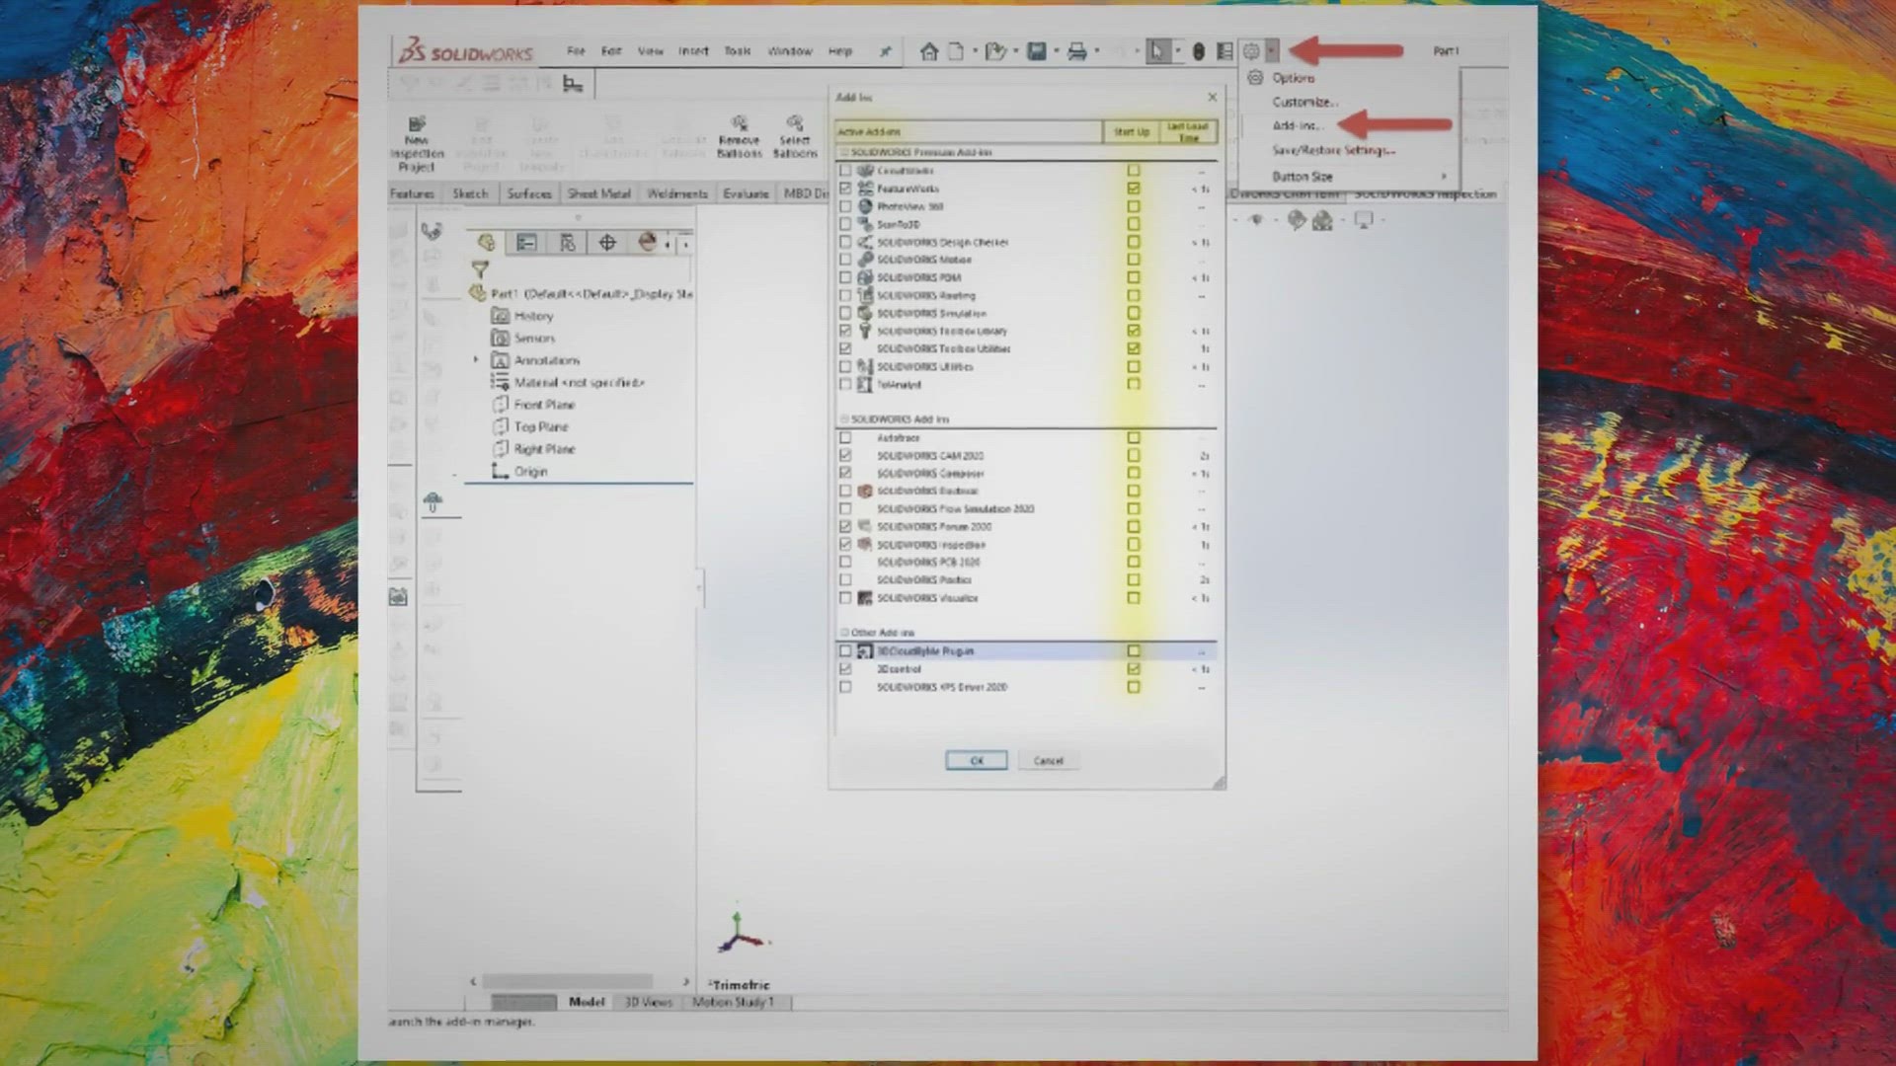The width and height of the screenshot is (1896, 1066).
Task: Click the Print icon in the toolbar
Action: 1076,51
